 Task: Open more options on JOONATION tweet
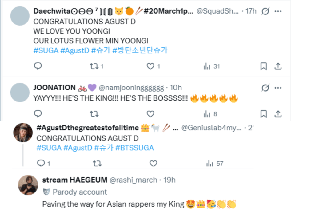[x=278, y=88]
